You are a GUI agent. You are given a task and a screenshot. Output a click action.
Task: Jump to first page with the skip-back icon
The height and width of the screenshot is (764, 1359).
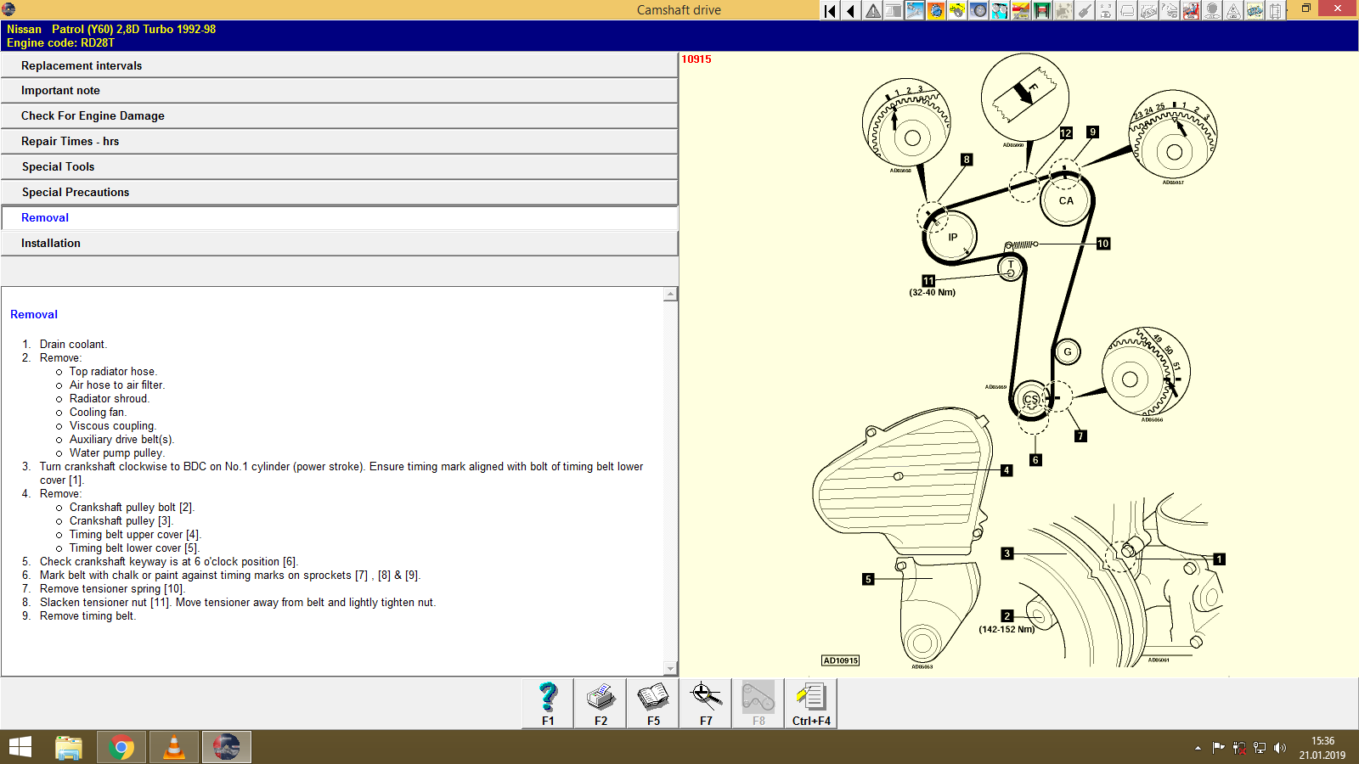[x=829, y=10]
